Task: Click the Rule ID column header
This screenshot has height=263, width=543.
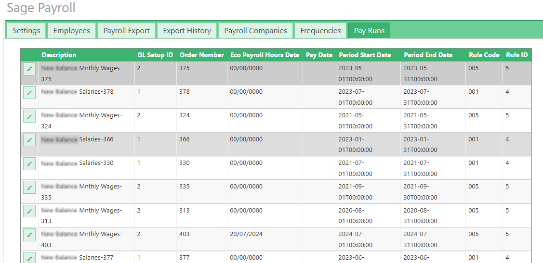Action: click(517, 55)
